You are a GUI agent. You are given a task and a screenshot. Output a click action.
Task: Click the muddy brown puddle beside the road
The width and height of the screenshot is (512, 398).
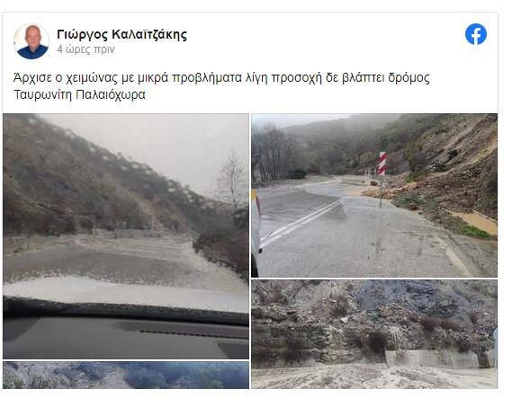coord(475,221)
